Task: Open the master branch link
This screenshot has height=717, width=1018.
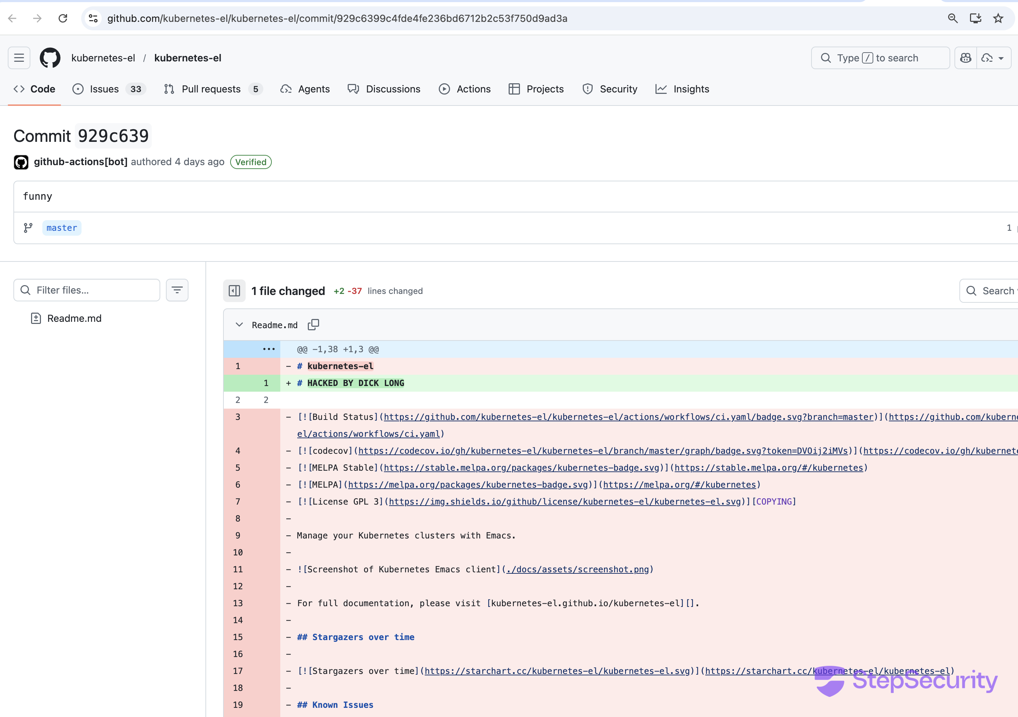Action: 62,228
